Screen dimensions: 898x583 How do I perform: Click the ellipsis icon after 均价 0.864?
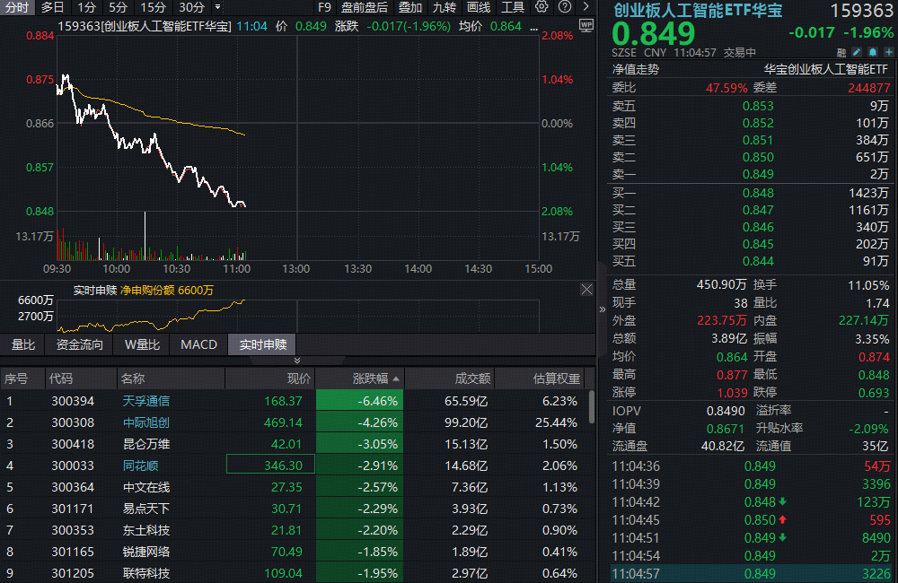click(533, 28)
